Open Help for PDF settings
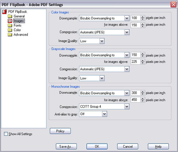The width and height of the screenshot is (178, 152). [158, 147]
